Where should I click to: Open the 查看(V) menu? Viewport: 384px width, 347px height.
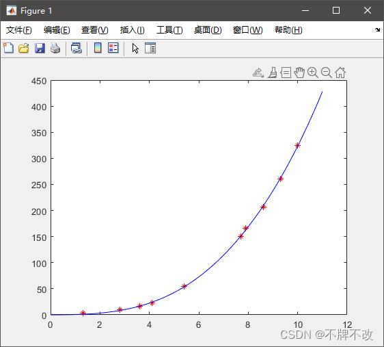point(95,30)
